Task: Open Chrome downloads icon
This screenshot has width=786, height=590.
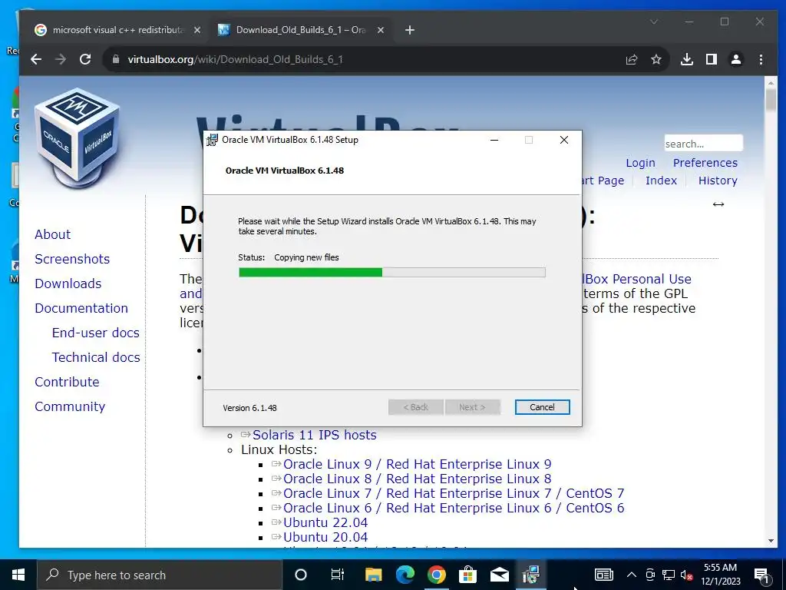Action: coord(687,59)
